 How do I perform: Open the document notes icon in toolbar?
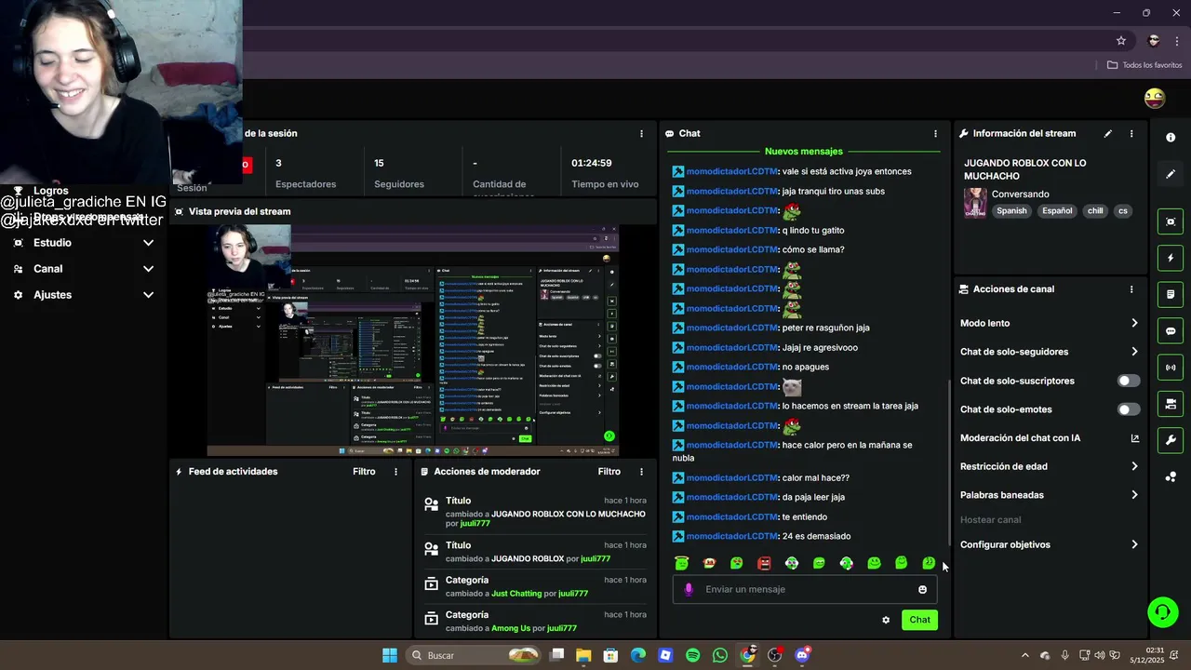[1171, 294]
